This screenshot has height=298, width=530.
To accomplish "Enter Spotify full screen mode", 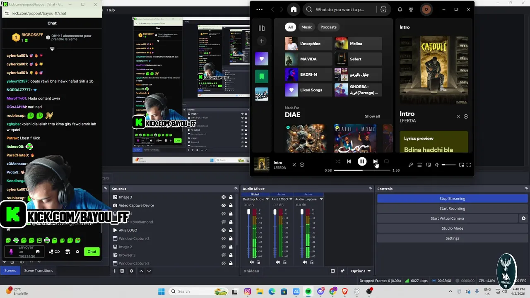I will pyautogui.click(x=469, y=165).
